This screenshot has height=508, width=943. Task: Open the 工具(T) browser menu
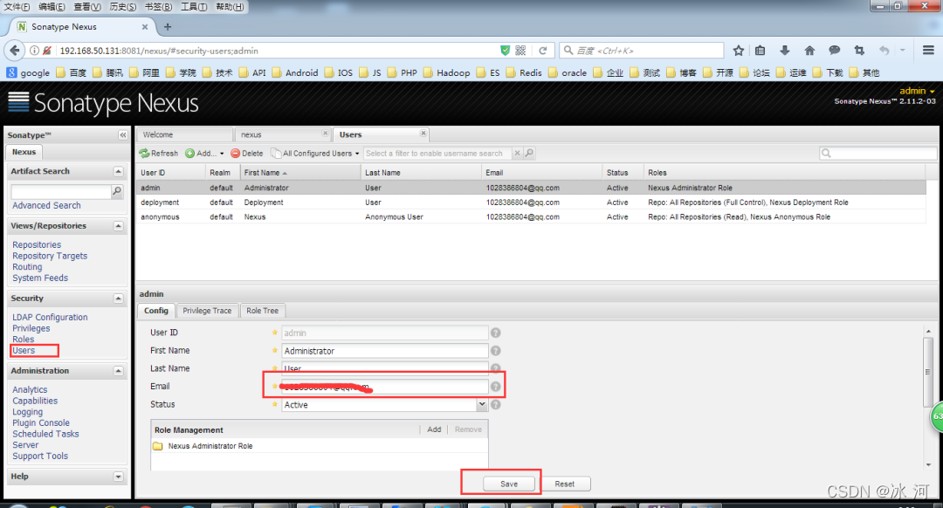coord(194,7)
